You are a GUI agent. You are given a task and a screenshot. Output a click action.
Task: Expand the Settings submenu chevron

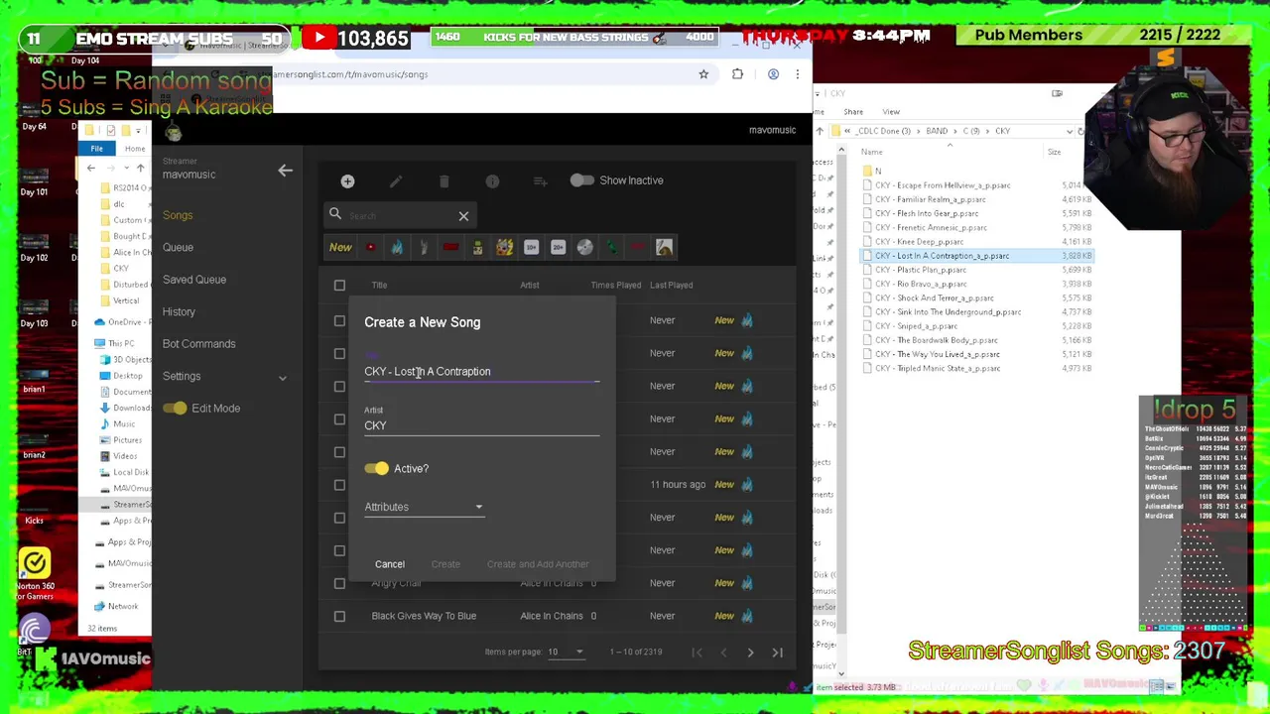282,377
